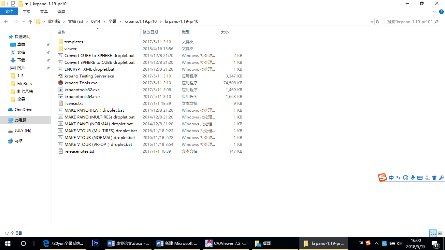Image resolution: width=445 pixels, height=250 pixels.
Task: Unpin 下载 from Quick access
Action: coord(48,60)
